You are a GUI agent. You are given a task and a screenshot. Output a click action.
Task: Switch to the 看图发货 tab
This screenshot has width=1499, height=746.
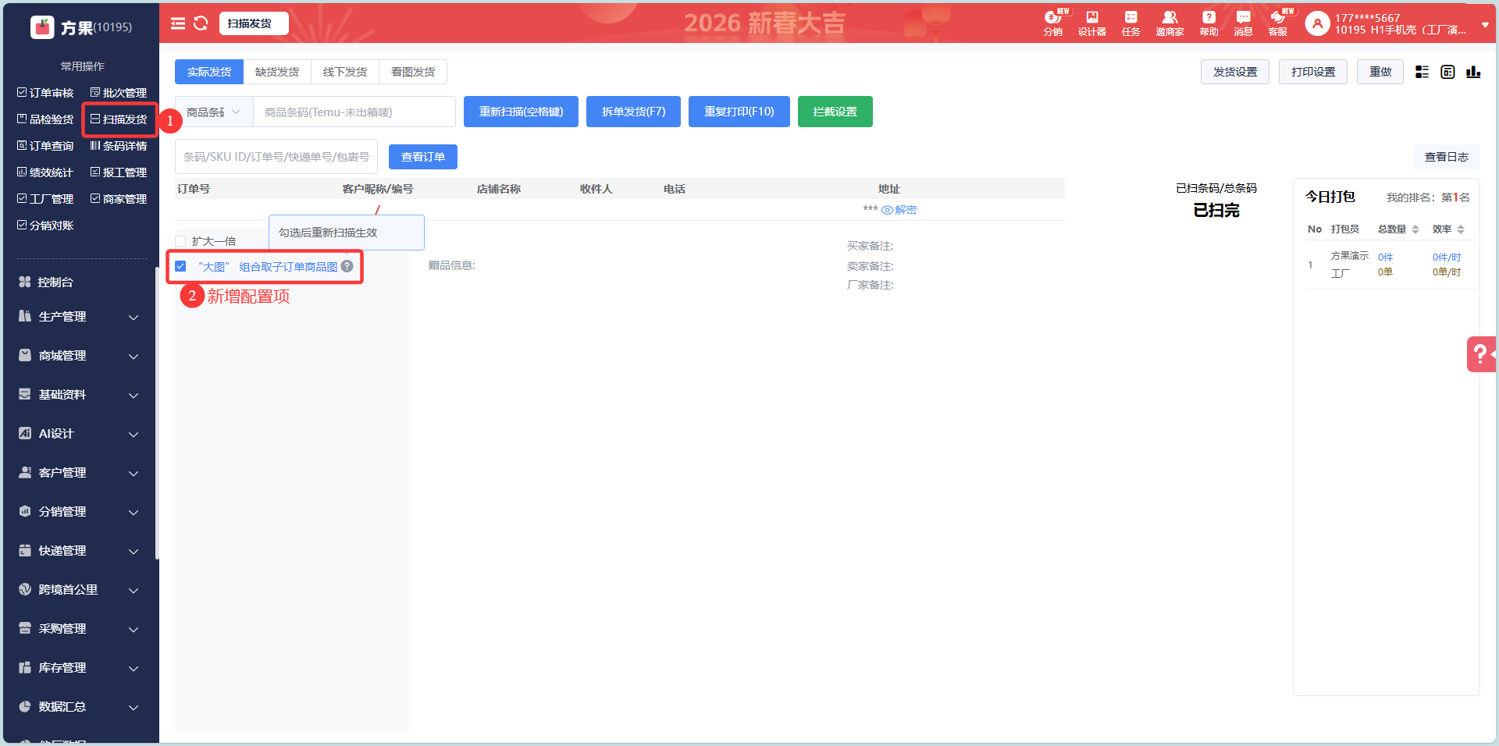(413, 72)
